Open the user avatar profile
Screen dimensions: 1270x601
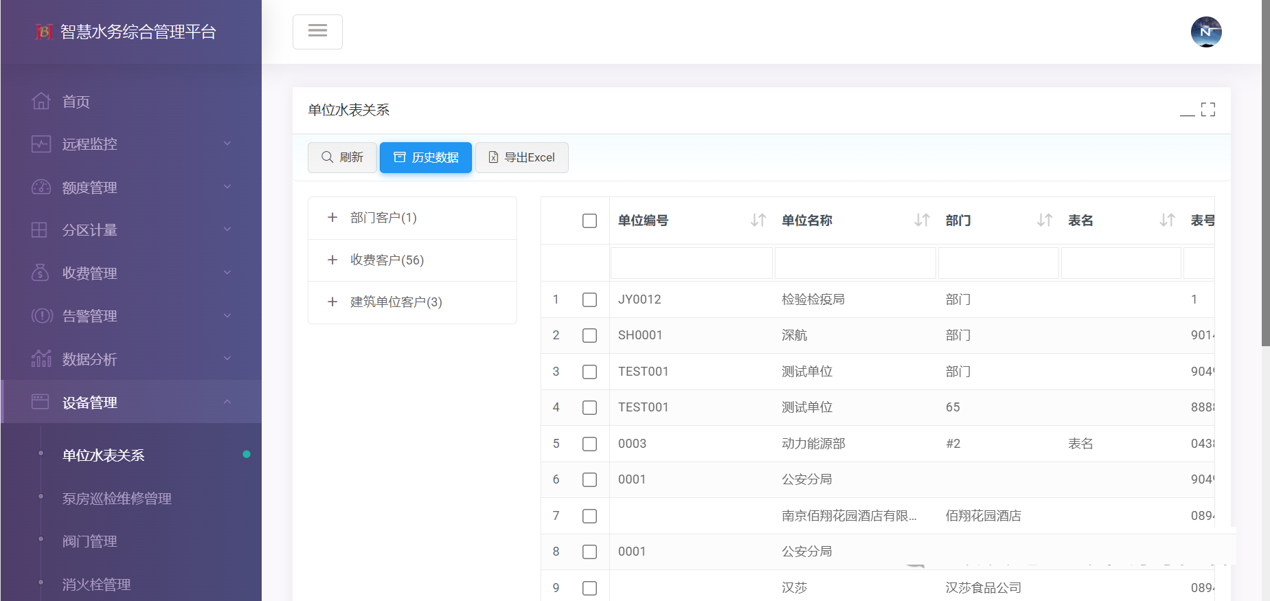pyautogui.click(x=1205, y=32)
